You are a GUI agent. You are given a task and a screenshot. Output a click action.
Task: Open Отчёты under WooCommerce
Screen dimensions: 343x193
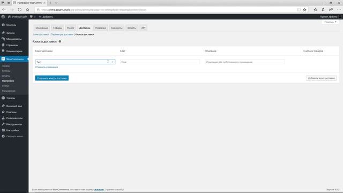pyautogui.click(x=6, y=76)
